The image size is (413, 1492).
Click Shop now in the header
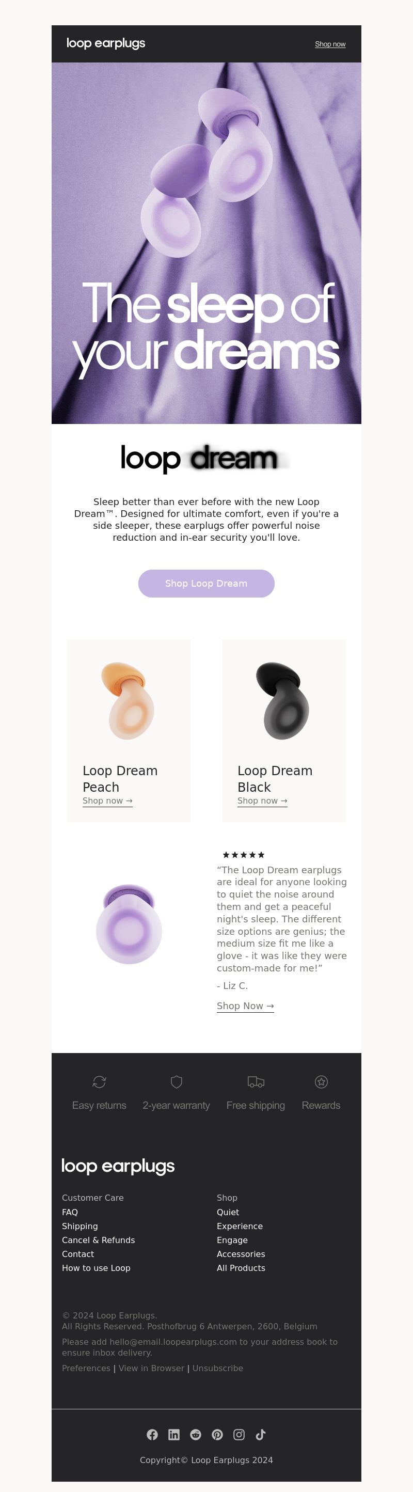330,44
